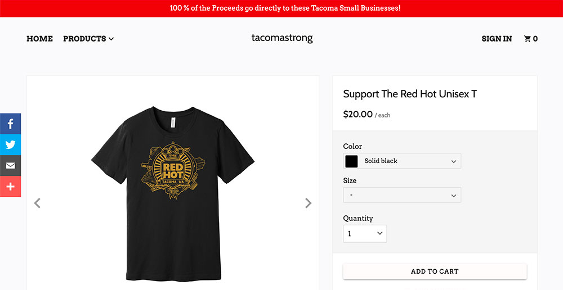
Task: Click the Support The Red Hot title
Action: pyautogui.click(x=410, y=94)
